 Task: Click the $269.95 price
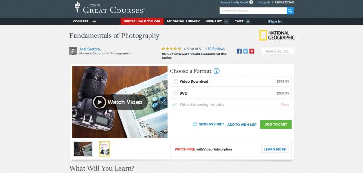(x=283, y=93)
